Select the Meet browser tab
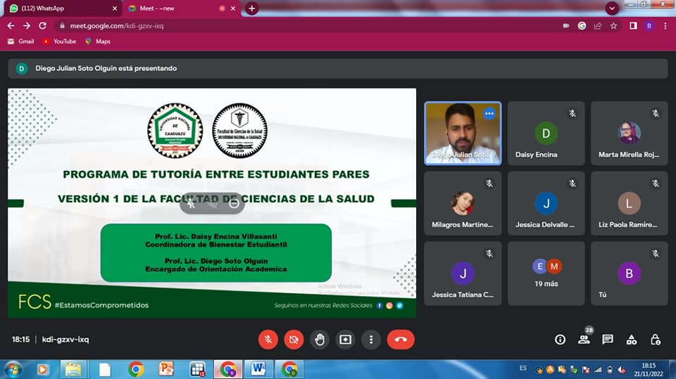The height and width of the screenshot is (379, 676). 176,8
